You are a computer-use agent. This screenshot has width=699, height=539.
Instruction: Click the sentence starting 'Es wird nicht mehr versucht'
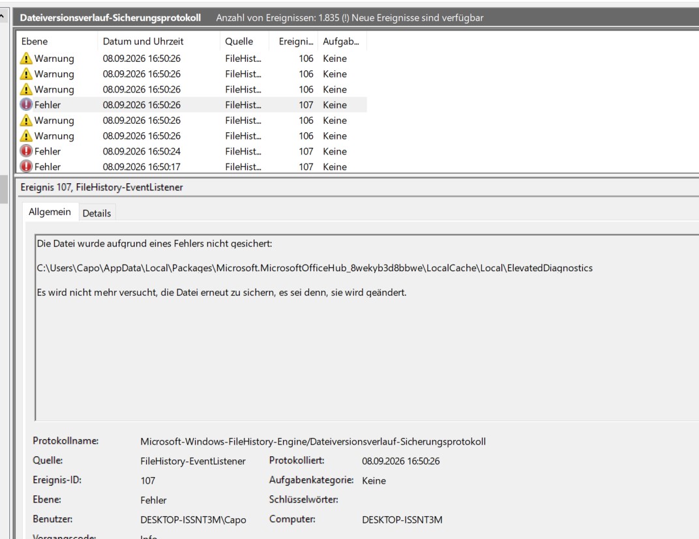(222, 293)
